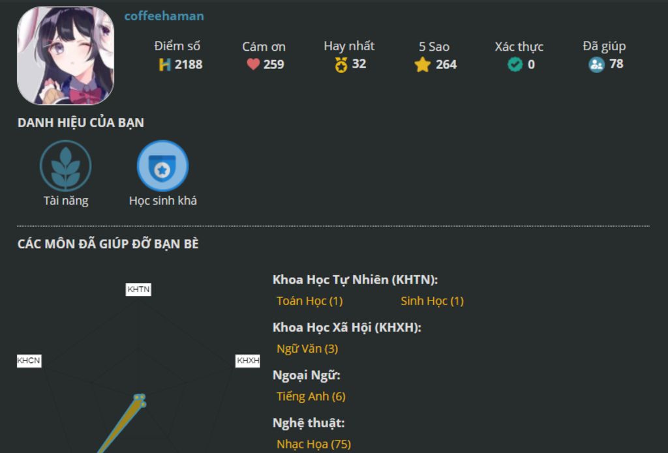The image size is (668, 453).
Task: Click the yellow H points icon
Action: click(164, 65)
